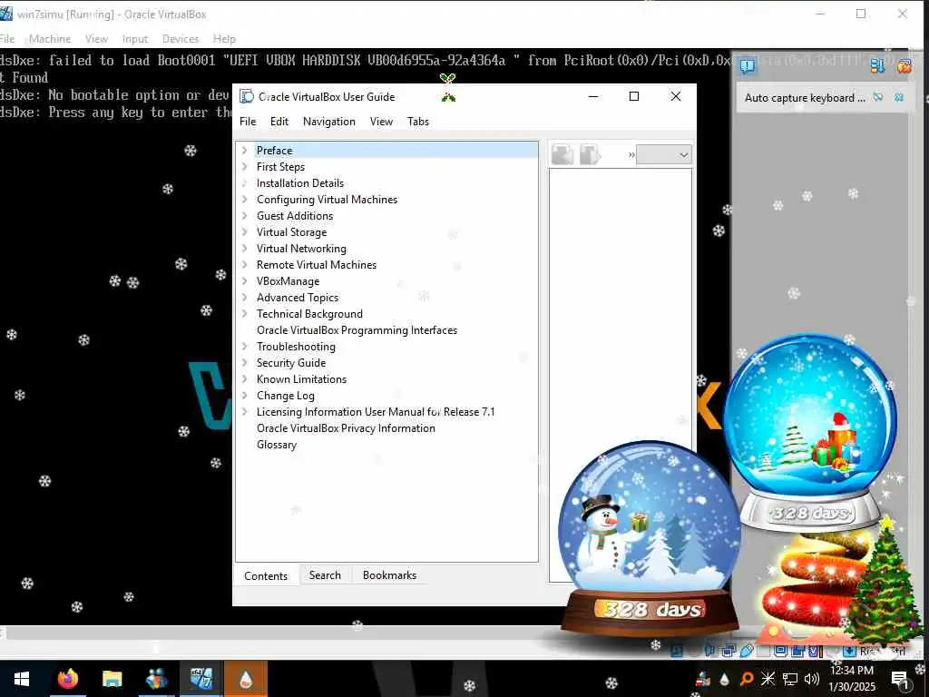
Task: Select the Remote Virtual Machines entry
Action: point(317,265)
